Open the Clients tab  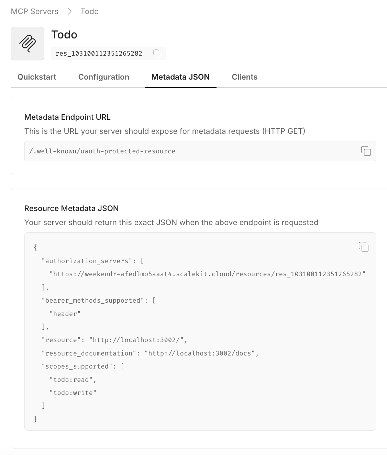[x=244, y=77]
